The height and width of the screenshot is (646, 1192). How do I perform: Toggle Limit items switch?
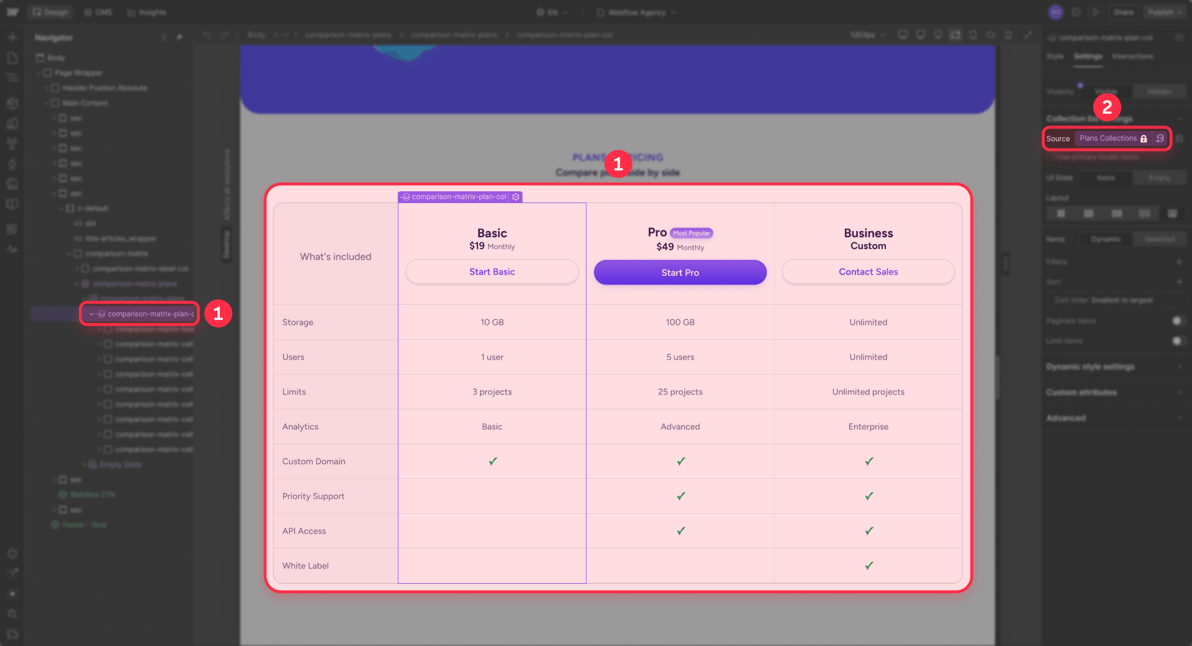pos(1178,341)
